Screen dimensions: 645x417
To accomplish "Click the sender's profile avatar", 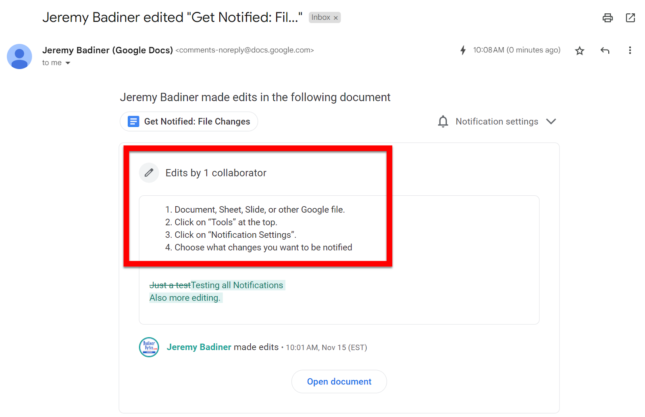I will pos(19,56).
